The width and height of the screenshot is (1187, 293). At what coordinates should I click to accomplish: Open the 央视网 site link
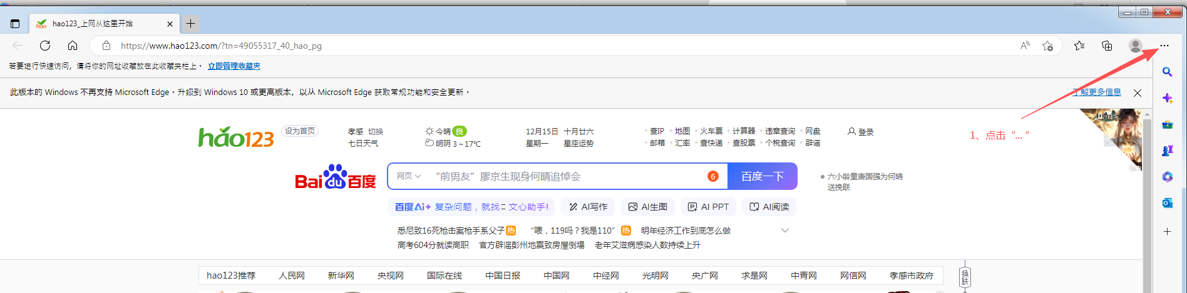[391, 276]
